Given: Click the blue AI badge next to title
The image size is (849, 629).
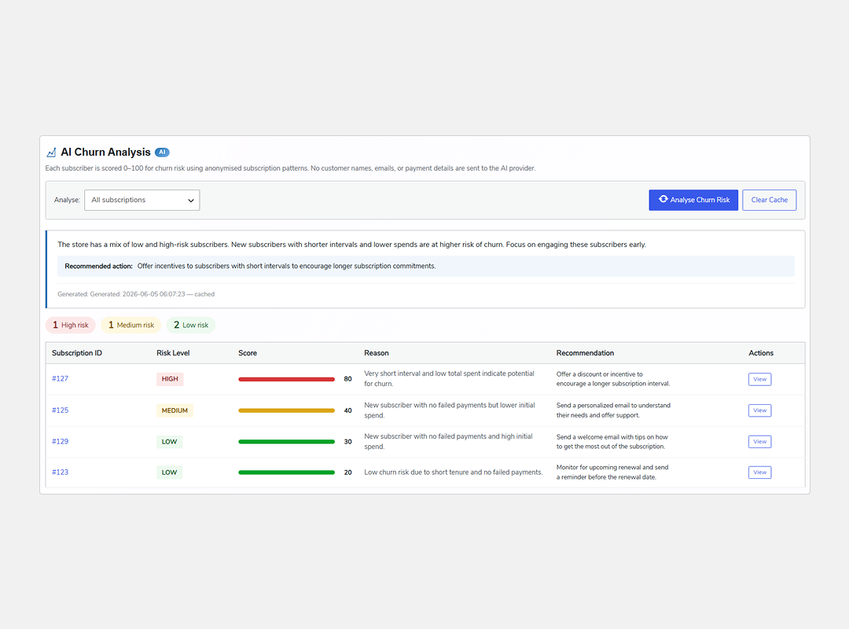Looking at the screenshot, I should [162, 153].
